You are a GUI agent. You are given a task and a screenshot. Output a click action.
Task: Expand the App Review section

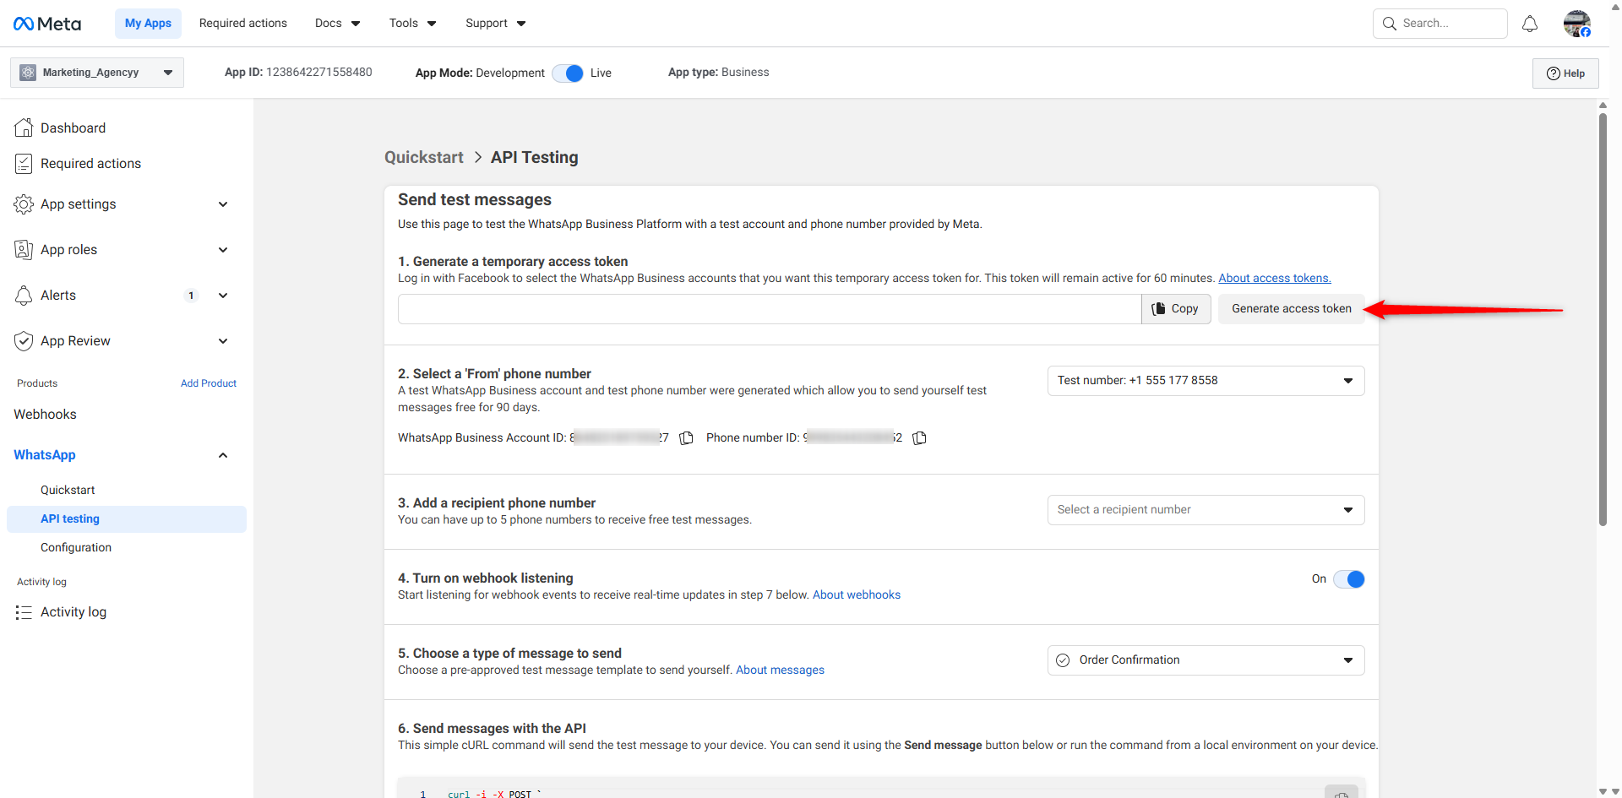223,341
